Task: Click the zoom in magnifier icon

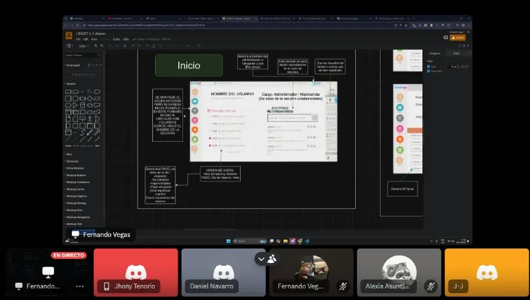Action: click(96, 46)
